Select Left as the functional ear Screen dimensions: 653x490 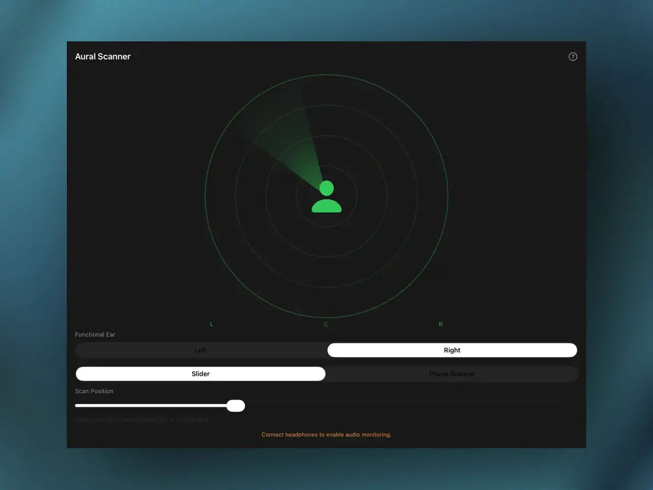tap(200, 350)
